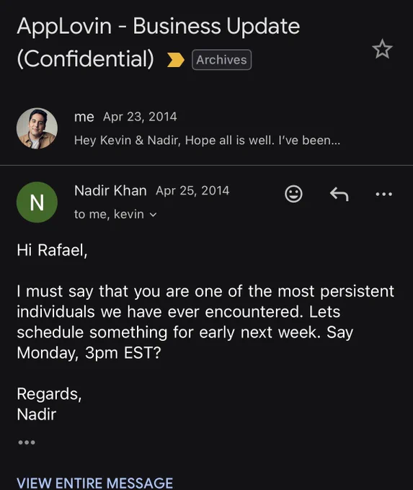Show trimmed content via the ellipsis dots

point(27,442)
